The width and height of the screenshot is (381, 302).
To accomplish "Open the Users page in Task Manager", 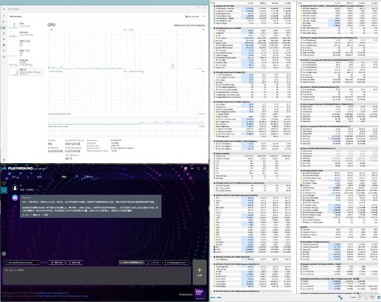I will point(4,45).
